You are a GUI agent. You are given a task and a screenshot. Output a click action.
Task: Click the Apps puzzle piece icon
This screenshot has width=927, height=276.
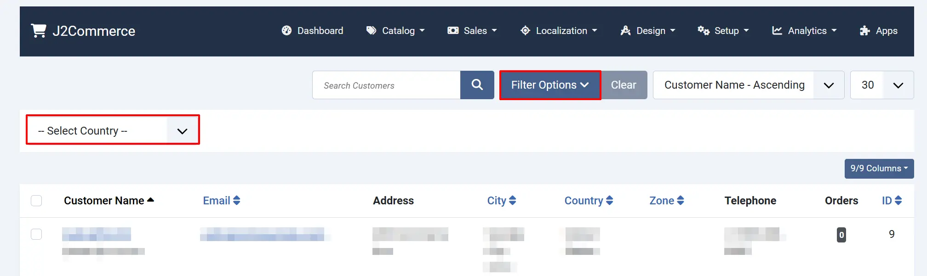click(x=865, y=31)
